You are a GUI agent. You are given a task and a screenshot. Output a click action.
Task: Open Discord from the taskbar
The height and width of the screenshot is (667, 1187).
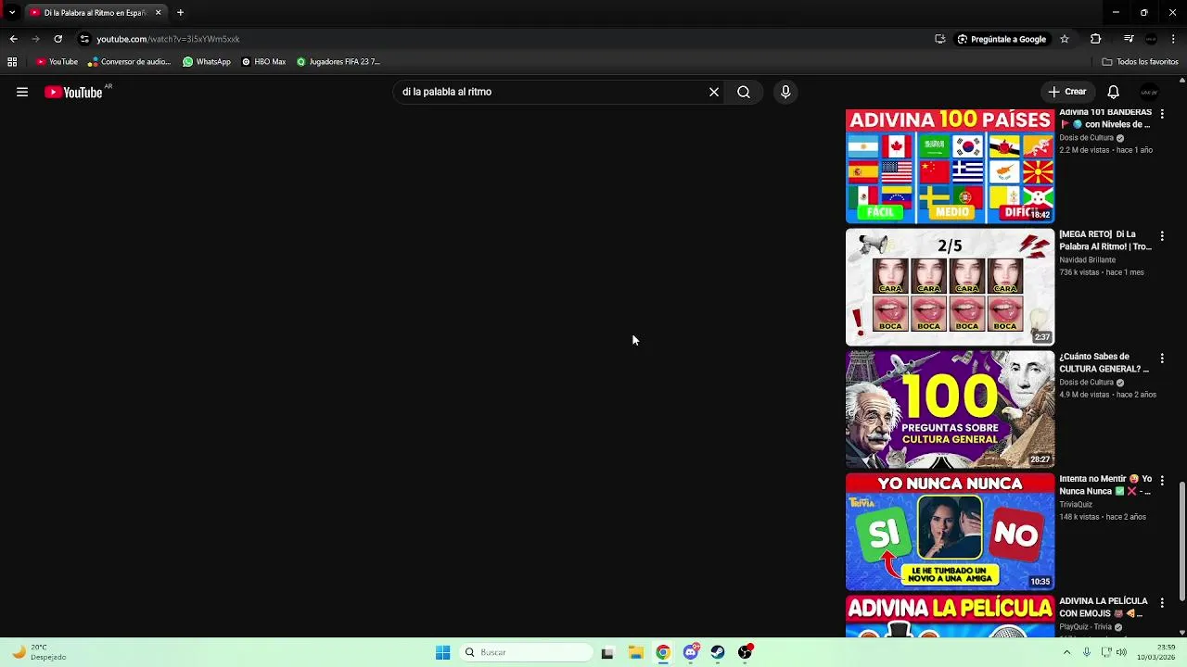pyautogui.click(x=691, y=652)
